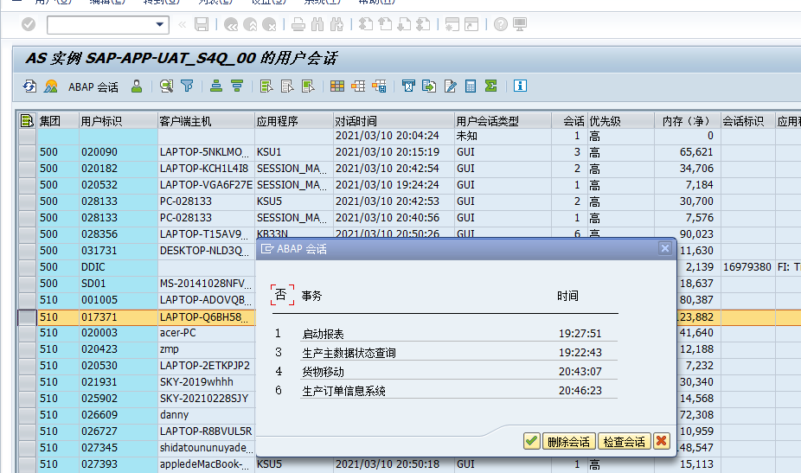Viewport: 801px width, 473px height.
Task: Sort the list in descending order
Action: 236,86
